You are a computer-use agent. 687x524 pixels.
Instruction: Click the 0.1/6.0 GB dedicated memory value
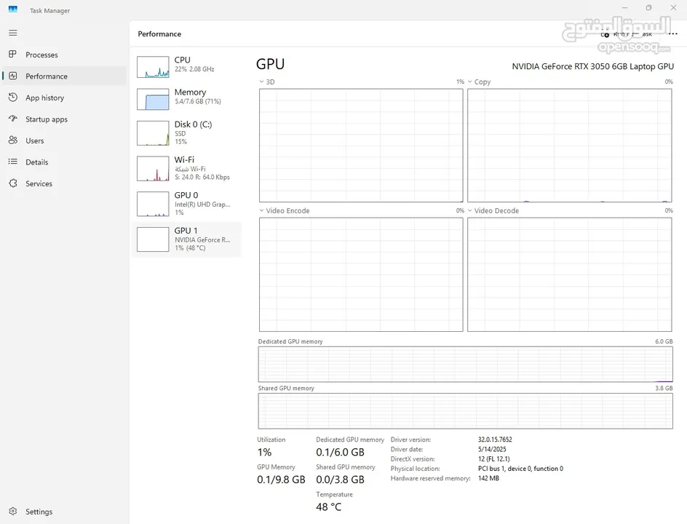pos(340,452)
